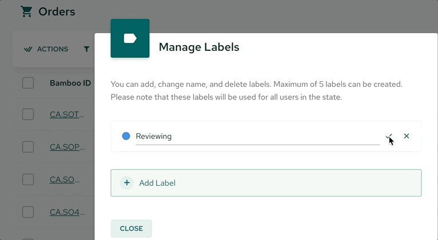Check the box for order CA.SO...

(28, 179)
